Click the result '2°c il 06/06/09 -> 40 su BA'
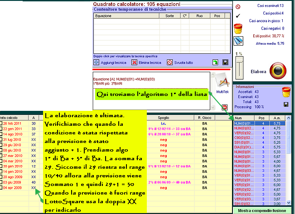295x214 pixels. pyautogui.click(x=169, y=182)
